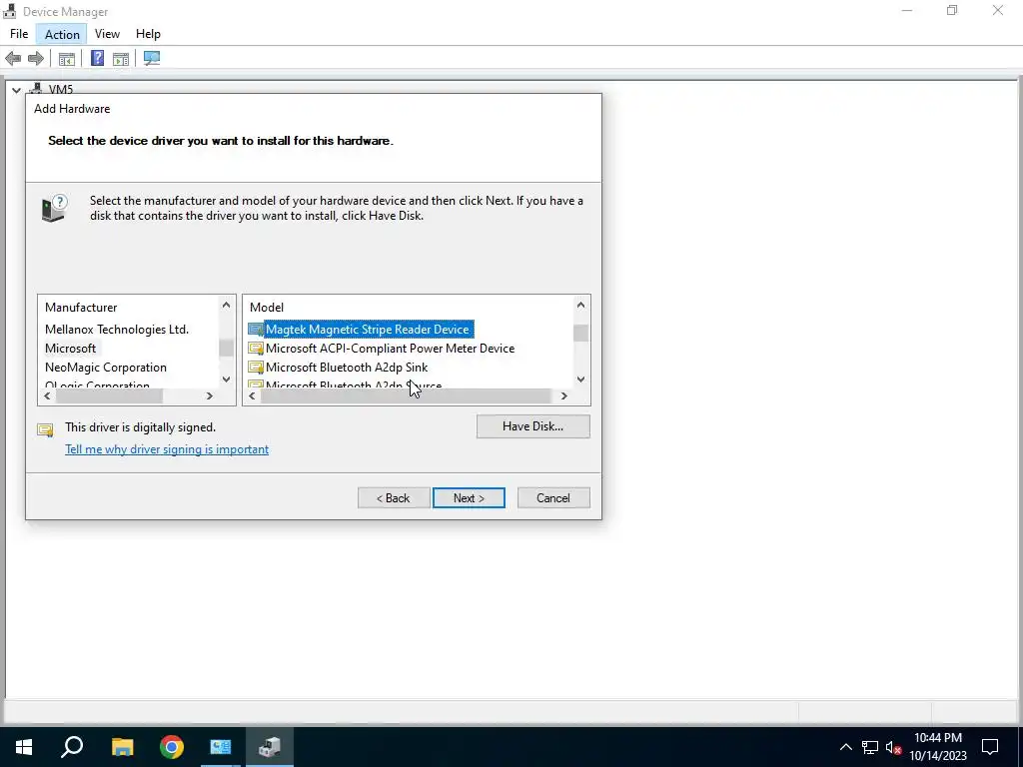The width and height of the screenshot is (1023, 767).
Task: Click Model list scroll right arrow
Action: [x=564, y=395]
